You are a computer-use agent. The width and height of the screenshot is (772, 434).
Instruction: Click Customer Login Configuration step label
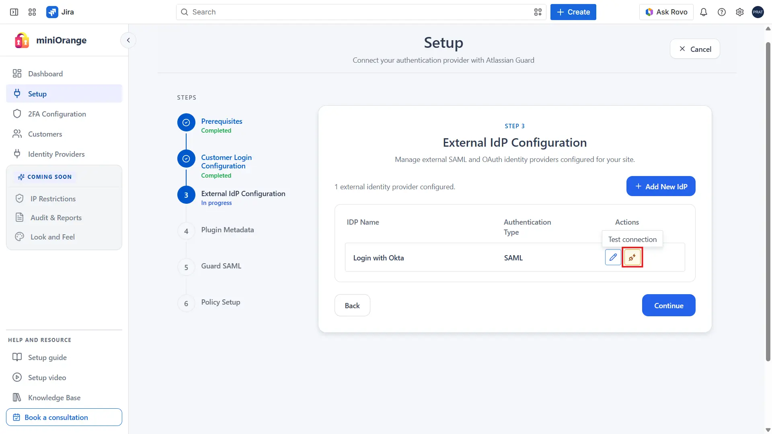[226, 162]
